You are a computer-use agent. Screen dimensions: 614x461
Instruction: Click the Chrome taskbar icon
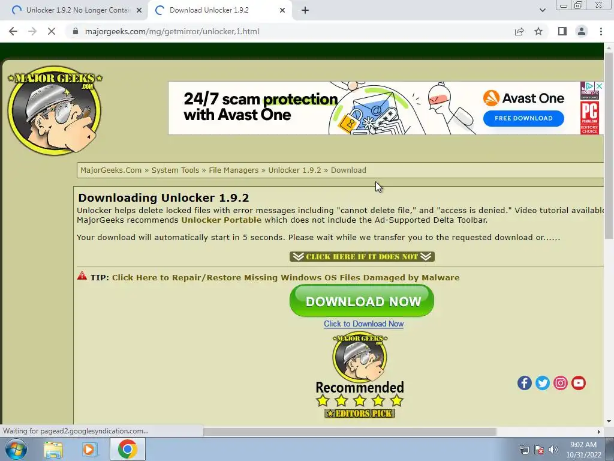(127, 449)
